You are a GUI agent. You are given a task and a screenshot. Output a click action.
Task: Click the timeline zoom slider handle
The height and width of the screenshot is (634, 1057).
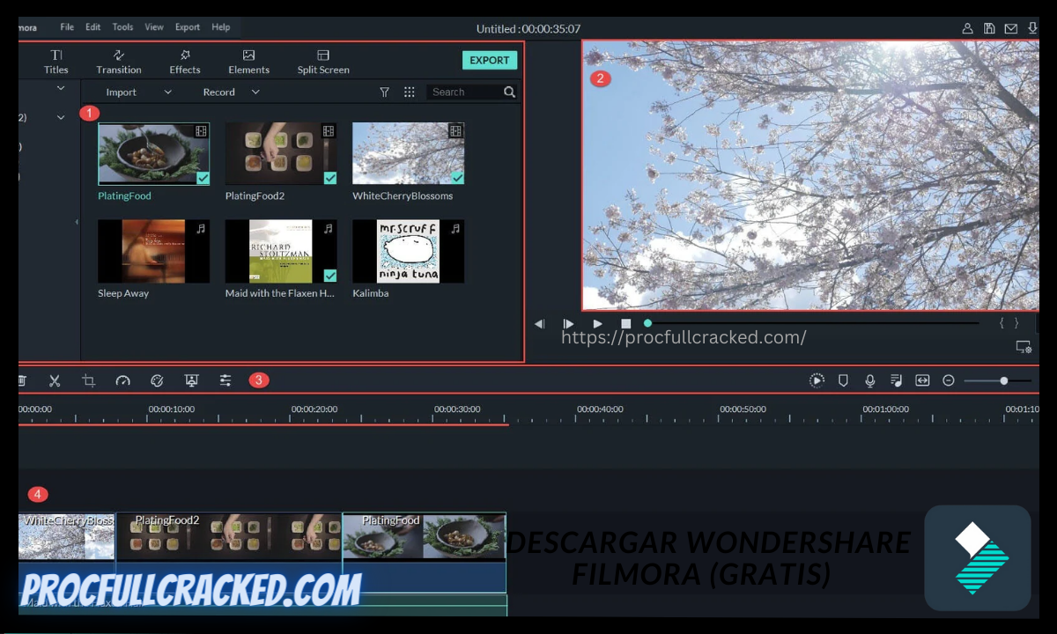(1003, 380)
